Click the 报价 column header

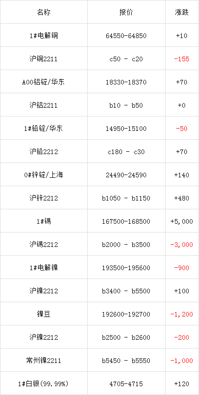click(126, 13)
